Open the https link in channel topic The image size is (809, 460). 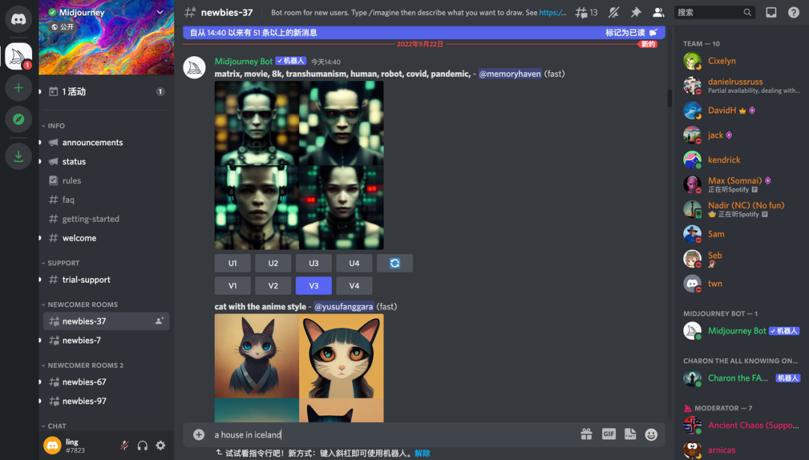coord(553,13)
